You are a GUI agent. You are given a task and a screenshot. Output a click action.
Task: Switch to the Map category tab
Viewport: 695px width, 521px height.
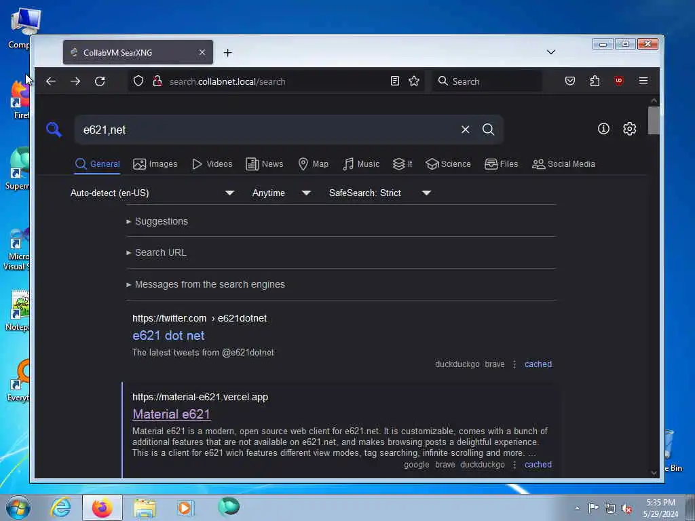click(x=314, y=164)
